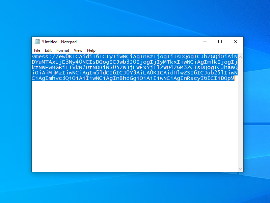Maximize the Notepad window

220,42
